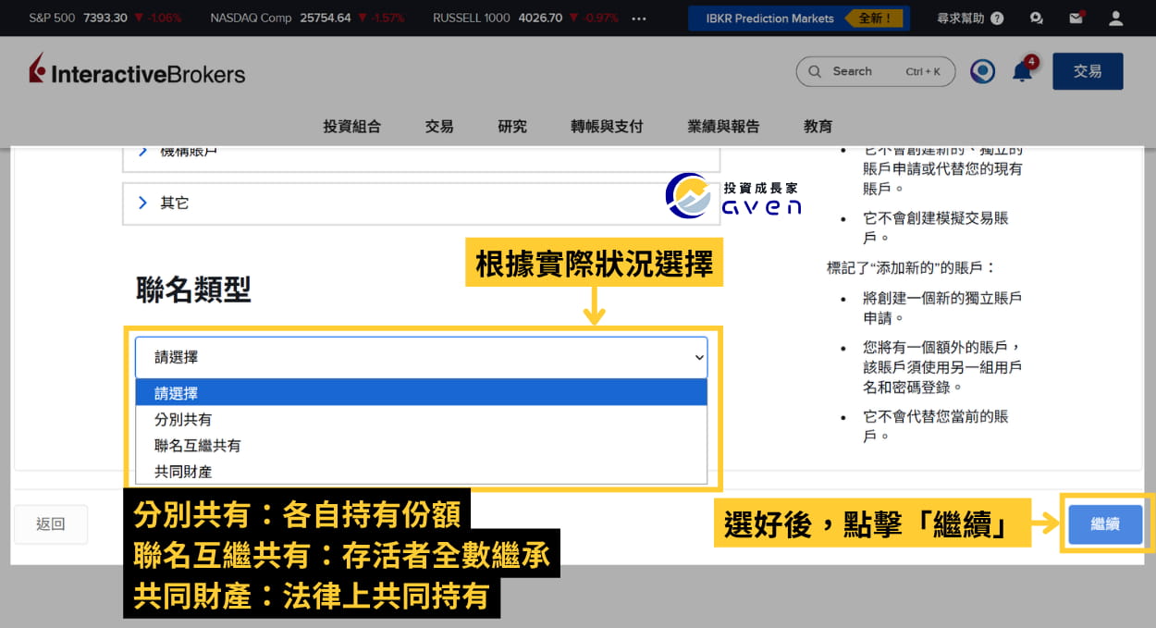The image size is (1156, 628).
Task: Click the search magnifier icon
Action: tap(815, 71)
